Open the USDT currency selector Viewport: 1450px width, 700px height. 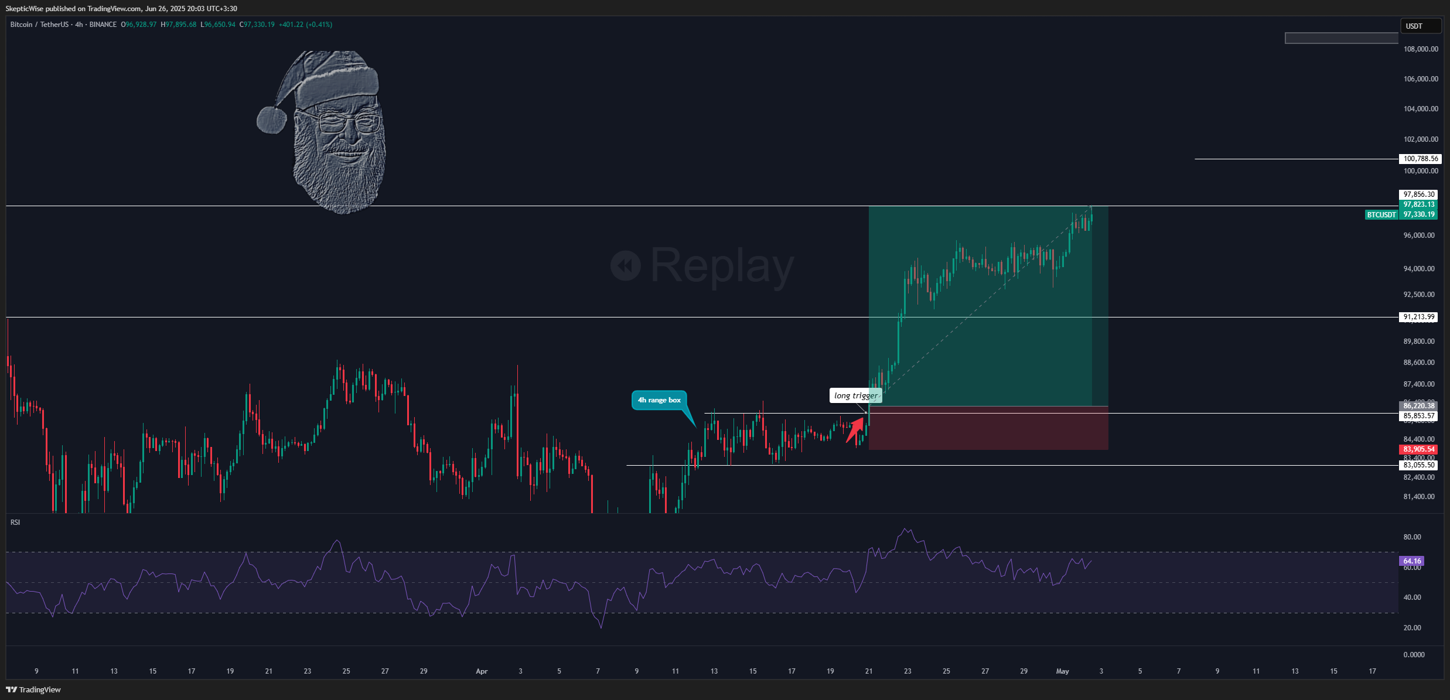point(1420,26)
